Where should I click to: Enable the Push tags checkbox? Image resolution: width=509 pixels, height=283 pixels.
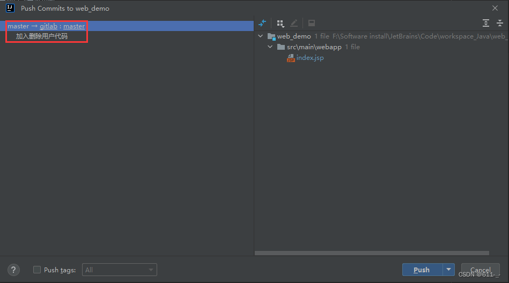pyautogui.click(x=37, y=270)
